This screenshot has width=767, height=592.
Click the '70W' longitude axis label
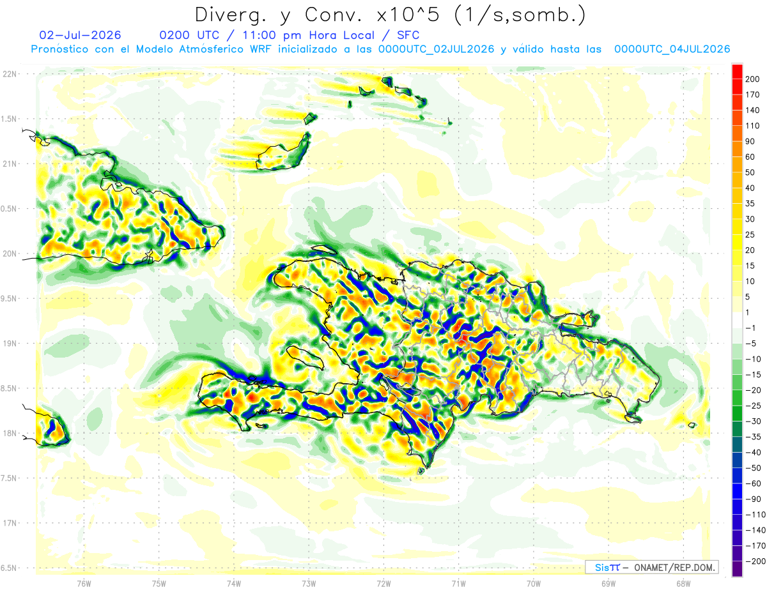tap(534, 583)
